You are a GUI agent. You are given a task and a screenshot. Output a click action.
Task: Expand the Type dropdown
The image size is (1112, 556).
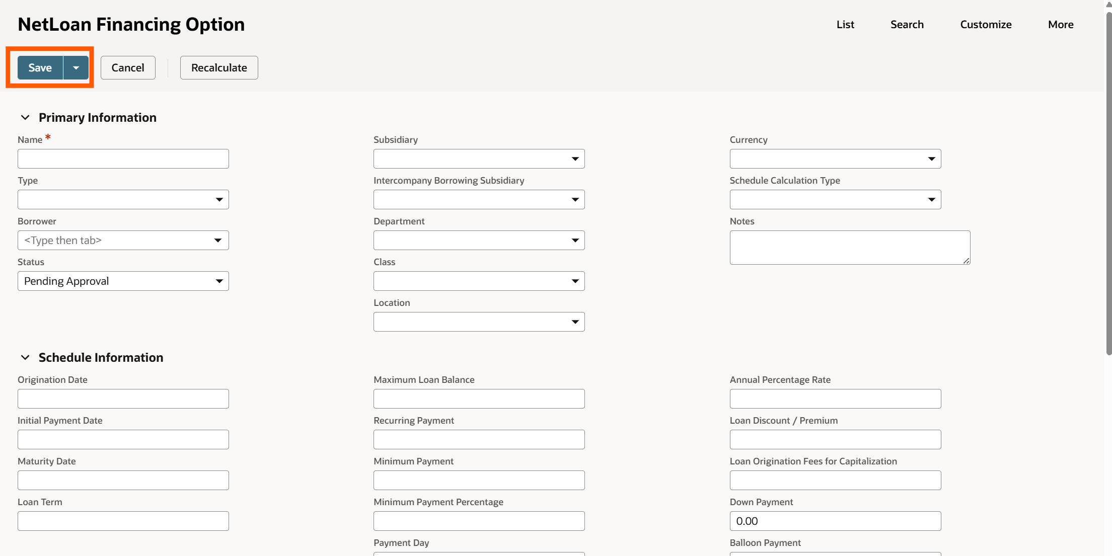219,200
